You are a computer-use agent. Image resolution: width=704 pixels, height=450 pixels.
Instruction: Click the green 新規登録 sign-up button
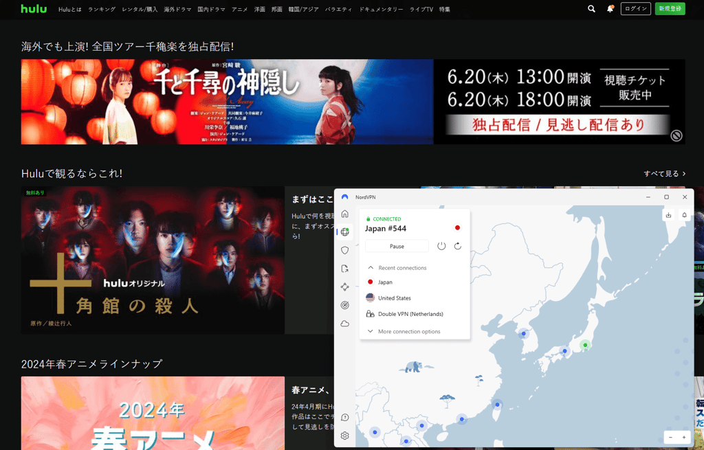pyautogui.click(x=670, y=8)
